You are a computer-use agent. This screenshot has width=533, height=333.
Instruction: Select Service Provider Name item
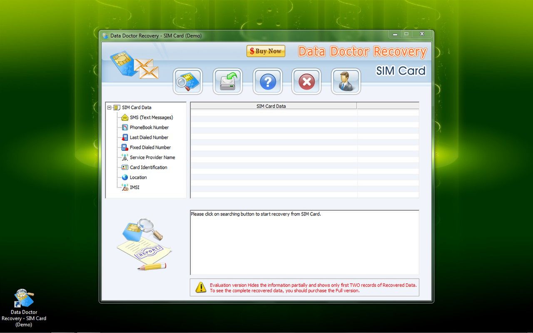coord(152,157)
